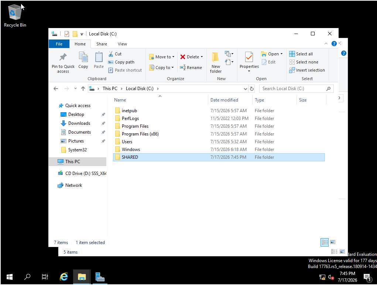Refresh the Local Disk (C:) view
Screen dimensions: 377x285
coord(252,89)
